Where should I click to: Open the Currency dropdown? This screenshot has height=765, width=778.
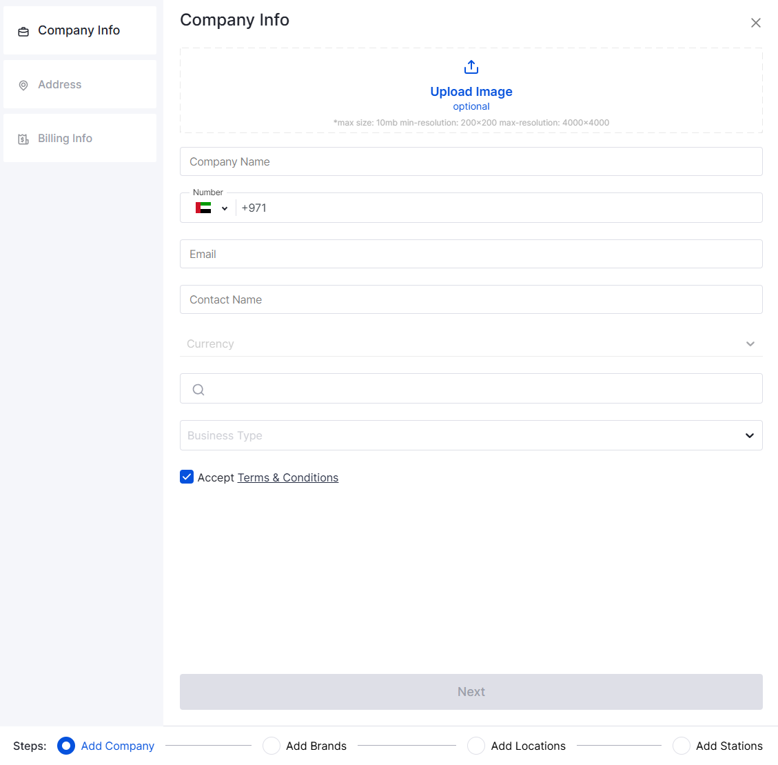750,344
